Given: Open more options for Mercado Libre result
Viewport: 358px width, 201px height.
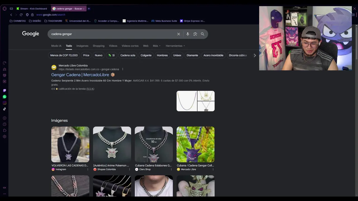Looking at the screenshot, I should pos(123,69).
